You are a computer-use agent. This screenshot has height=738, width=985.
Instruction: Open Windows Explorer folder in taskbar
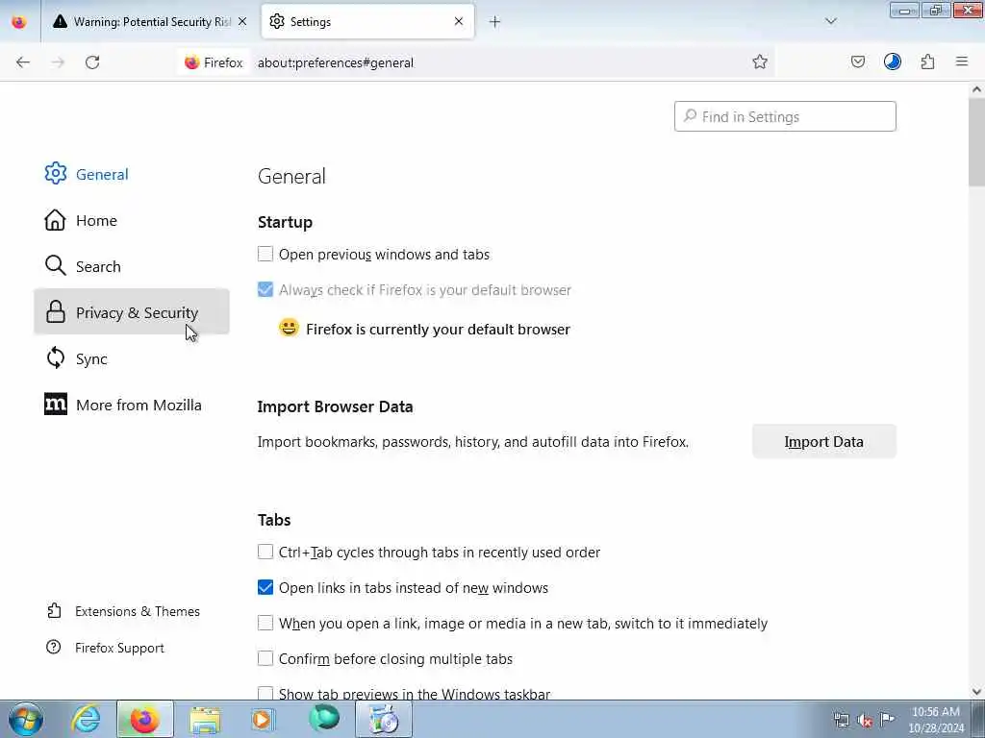[x=205, y=719]
